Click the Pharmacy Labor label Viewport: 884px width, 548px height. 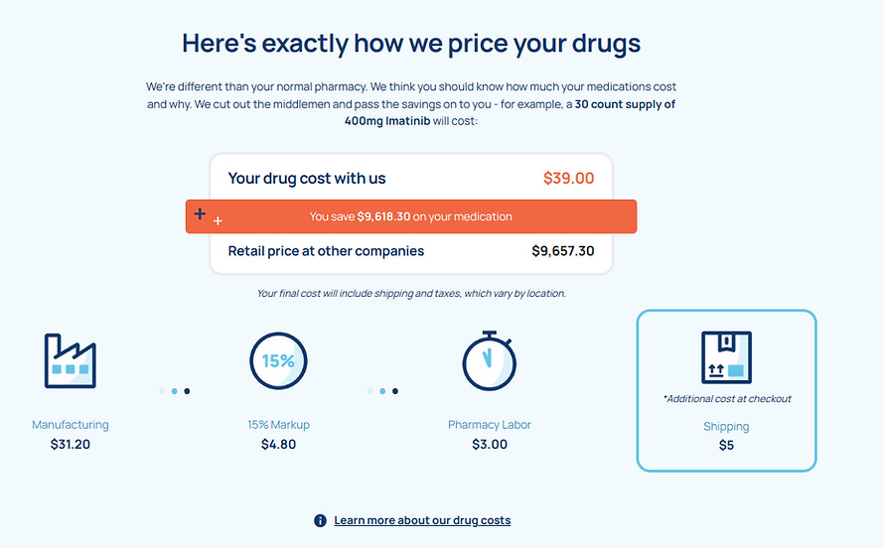490,425
